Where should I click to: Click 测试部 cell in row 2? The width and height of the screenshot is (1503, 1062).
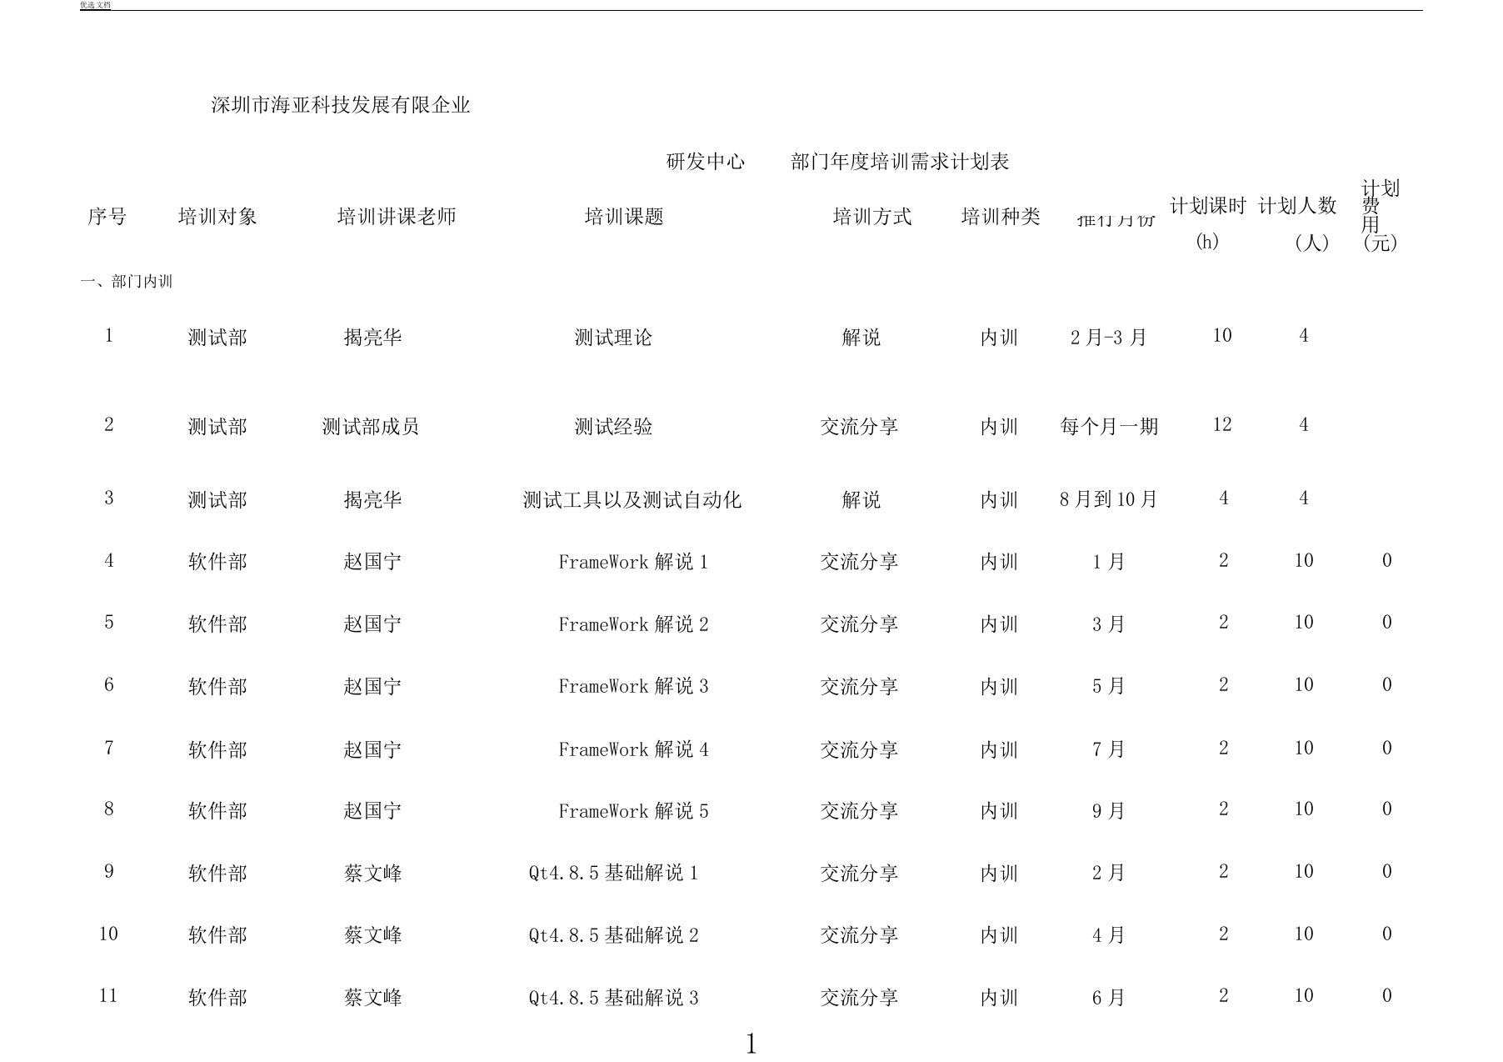(217, 427)
